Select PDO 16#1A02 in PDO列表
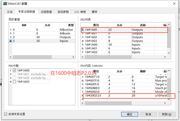This screenshot has width=180, height=121. 124,52
